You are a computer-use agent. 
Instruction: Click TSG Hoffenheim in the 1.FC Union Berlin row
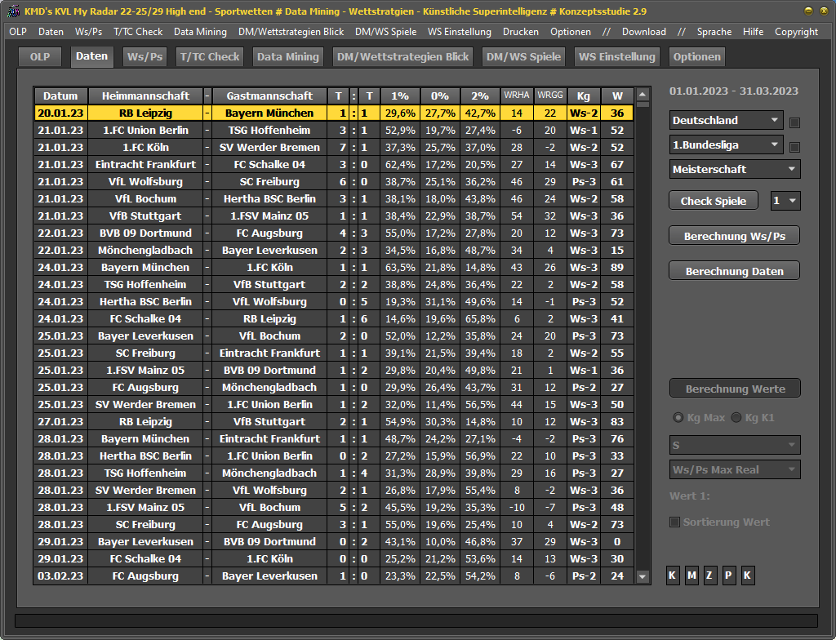(269, 130)
